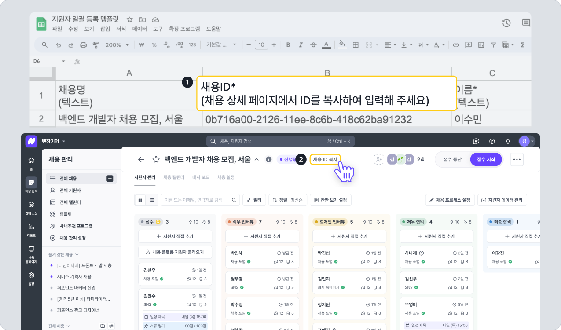Click the plus icon beside 전체 채용
This screenshot has height=330, width=561.
[x=110, y=179]
